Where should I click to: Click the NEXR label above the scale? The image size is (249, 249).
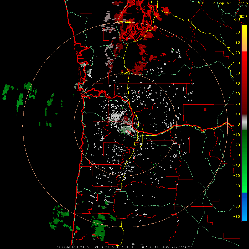(x=243, y=16)
